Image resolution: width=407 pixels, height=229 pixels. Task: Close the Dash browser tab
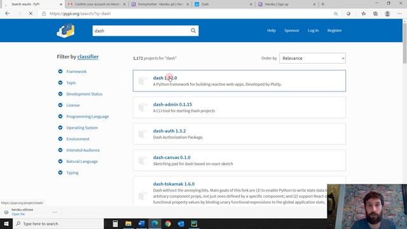click(x=251, y=4)
